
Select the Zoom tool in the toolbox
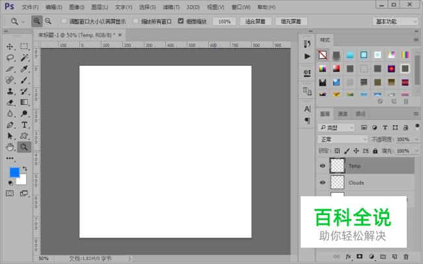(x=24, y=147)
